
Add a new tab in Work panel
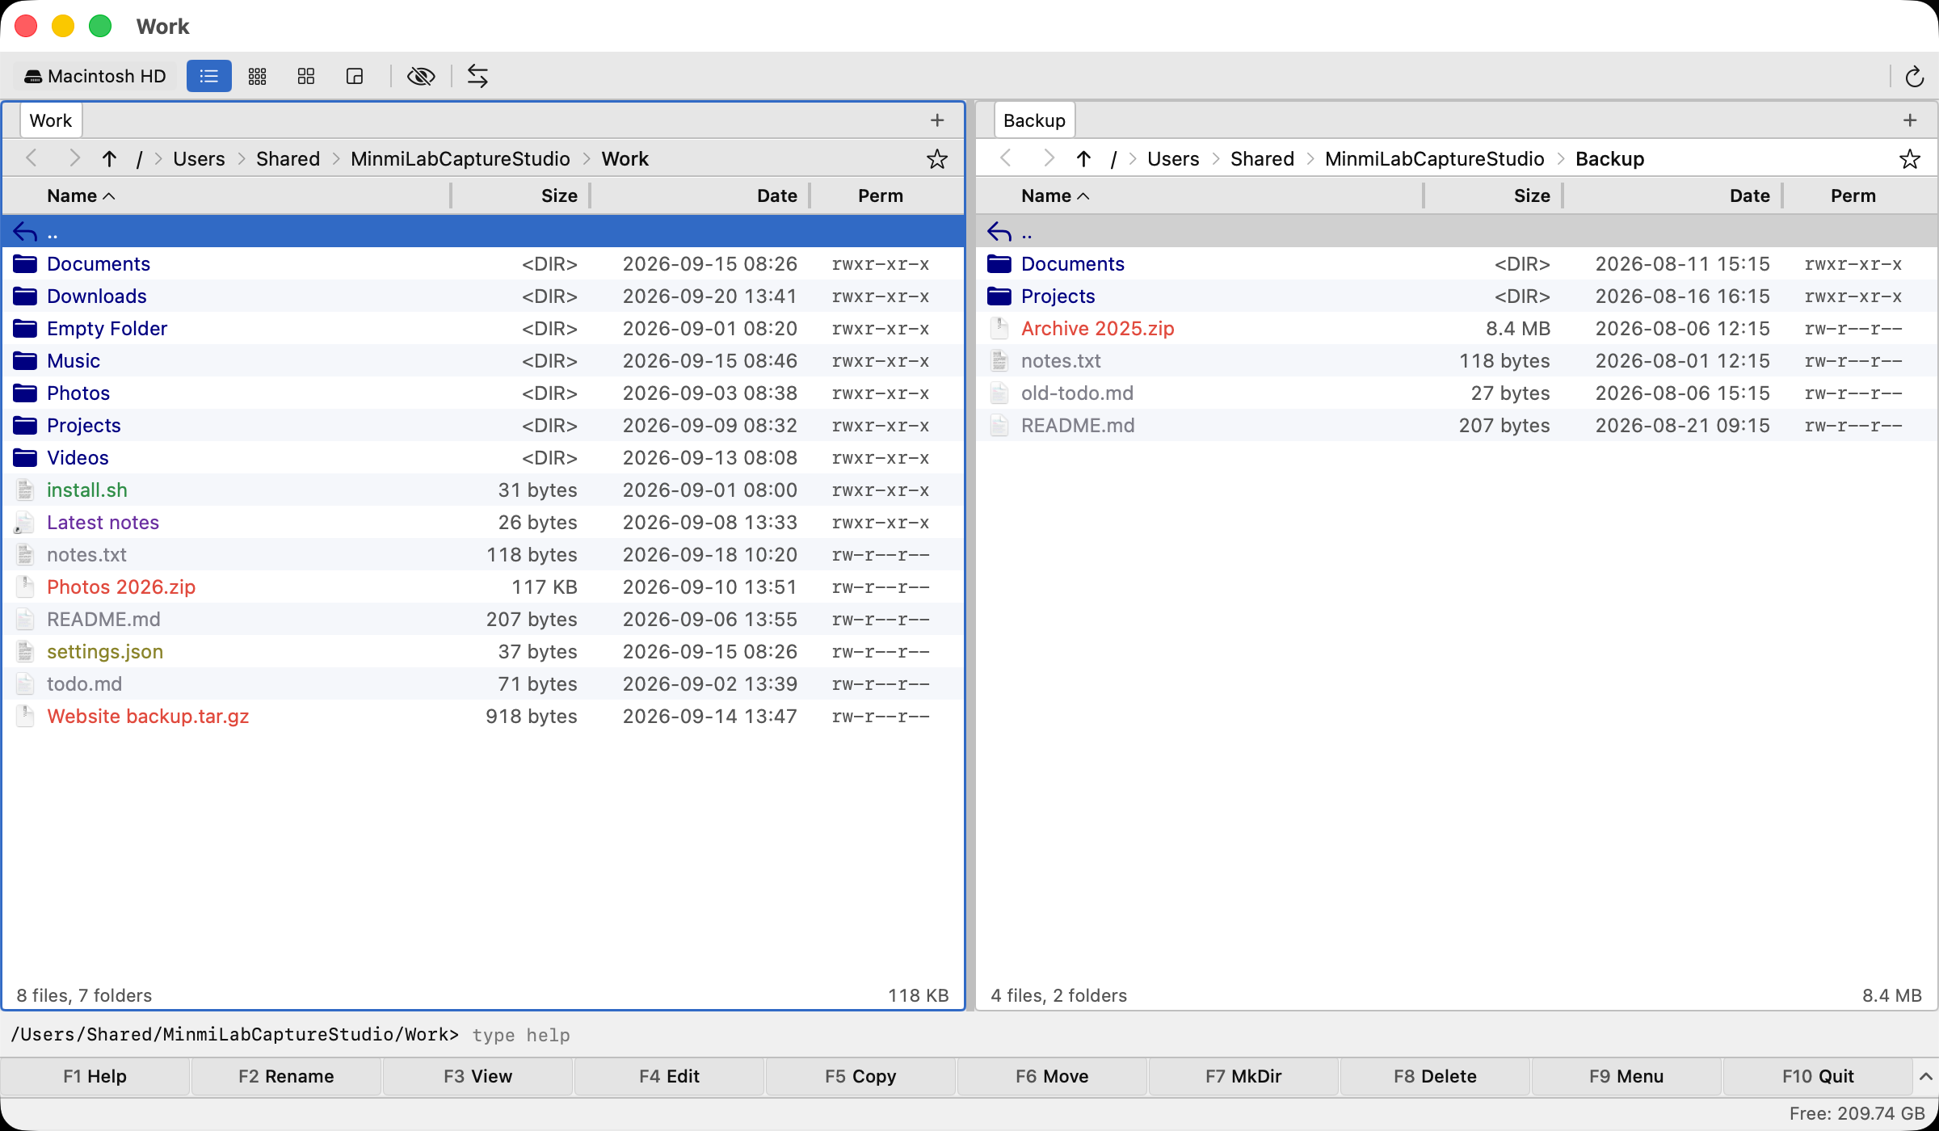click(937, 120)
